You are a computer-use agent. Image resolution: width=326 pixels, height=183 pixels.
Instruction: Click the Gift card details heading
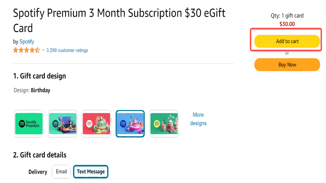coord(40,155)
